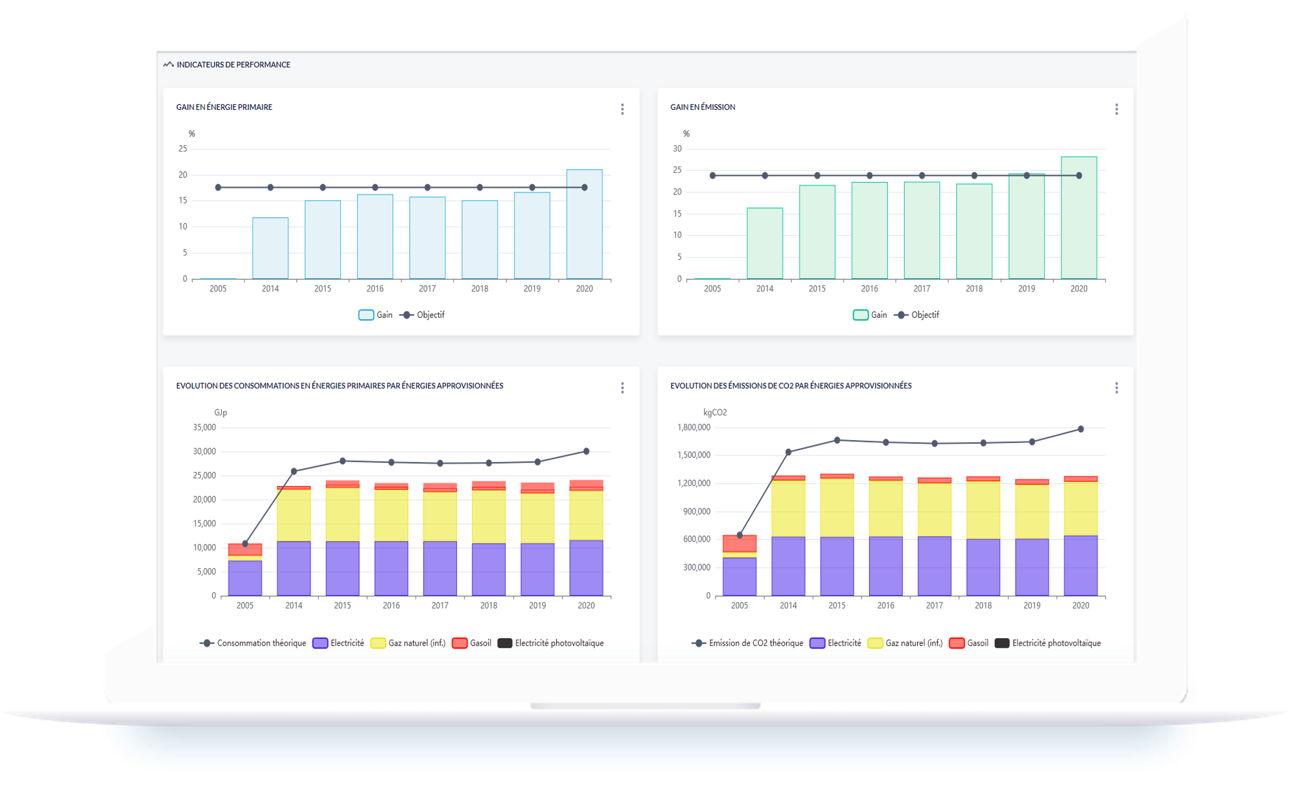This screenshot has height=787, width=1290.
Task: Click the 2014 bar in Gain en émission chart
Action: pyautogui.click(x=764, y=244)
